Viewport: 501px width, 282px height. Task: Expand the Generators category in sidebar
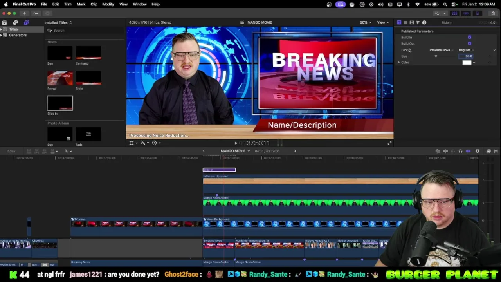pos(2,35)
